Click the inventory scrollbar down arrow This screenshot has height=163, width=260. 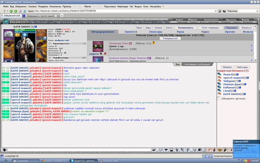click(x=255, y=61)
